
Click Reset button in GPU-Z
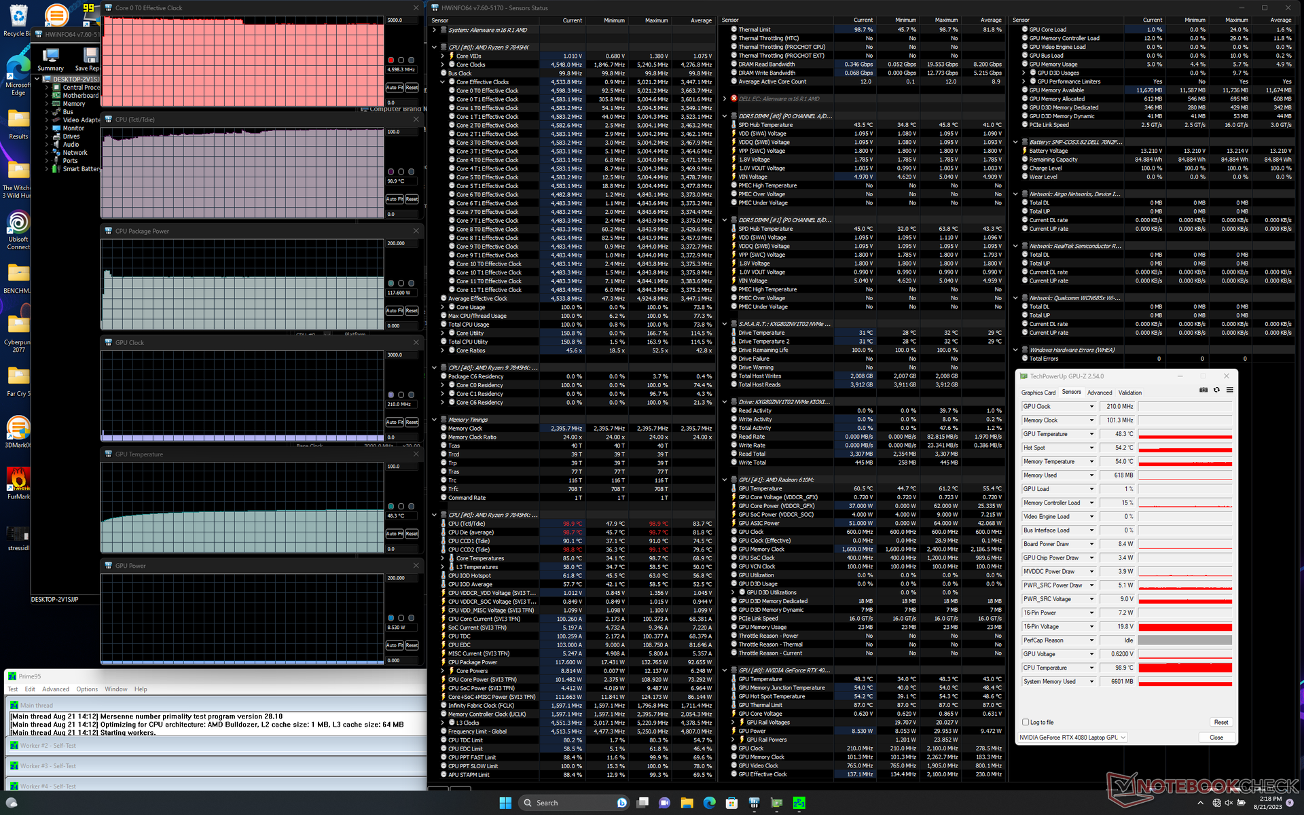[1220, 722]
